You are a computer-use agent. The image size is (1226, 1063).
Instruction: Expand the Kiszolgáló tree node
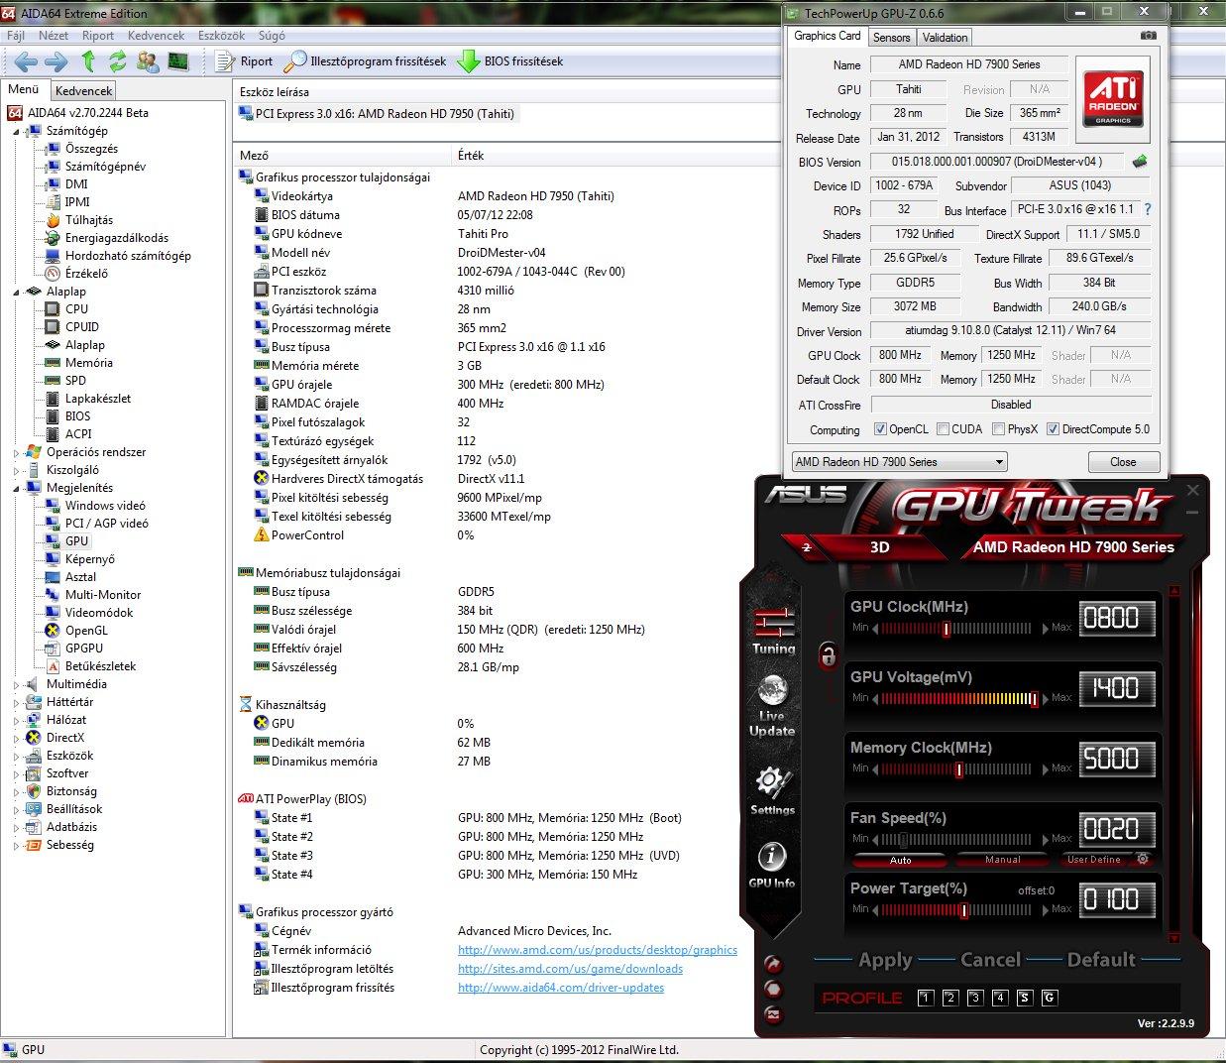pos(17,470)
